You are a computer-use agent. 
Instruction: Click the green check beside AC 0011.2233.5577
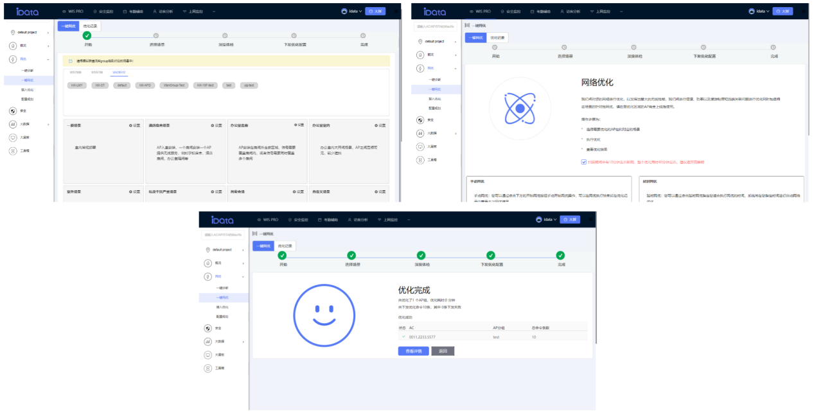(403, 337)
